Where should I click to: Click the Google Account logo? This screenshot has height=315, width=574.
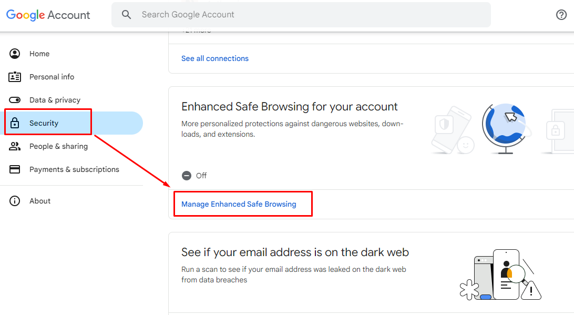[x=48, y=15]
